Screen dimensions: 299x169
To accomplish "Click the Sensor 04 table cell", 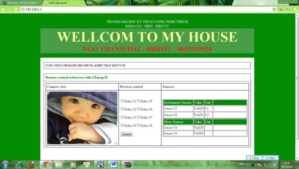I will pos(178,134).
